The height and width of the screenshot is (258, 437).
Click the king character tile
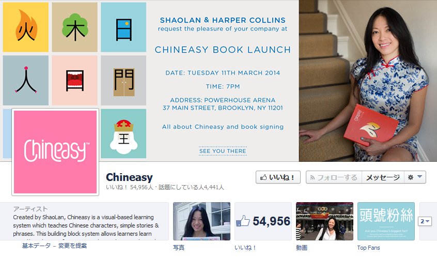(x=123, y=133)
